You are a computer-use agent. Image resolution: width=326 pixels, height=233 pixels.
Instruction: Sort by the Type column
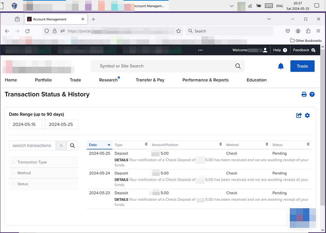[x=131, y=145]
